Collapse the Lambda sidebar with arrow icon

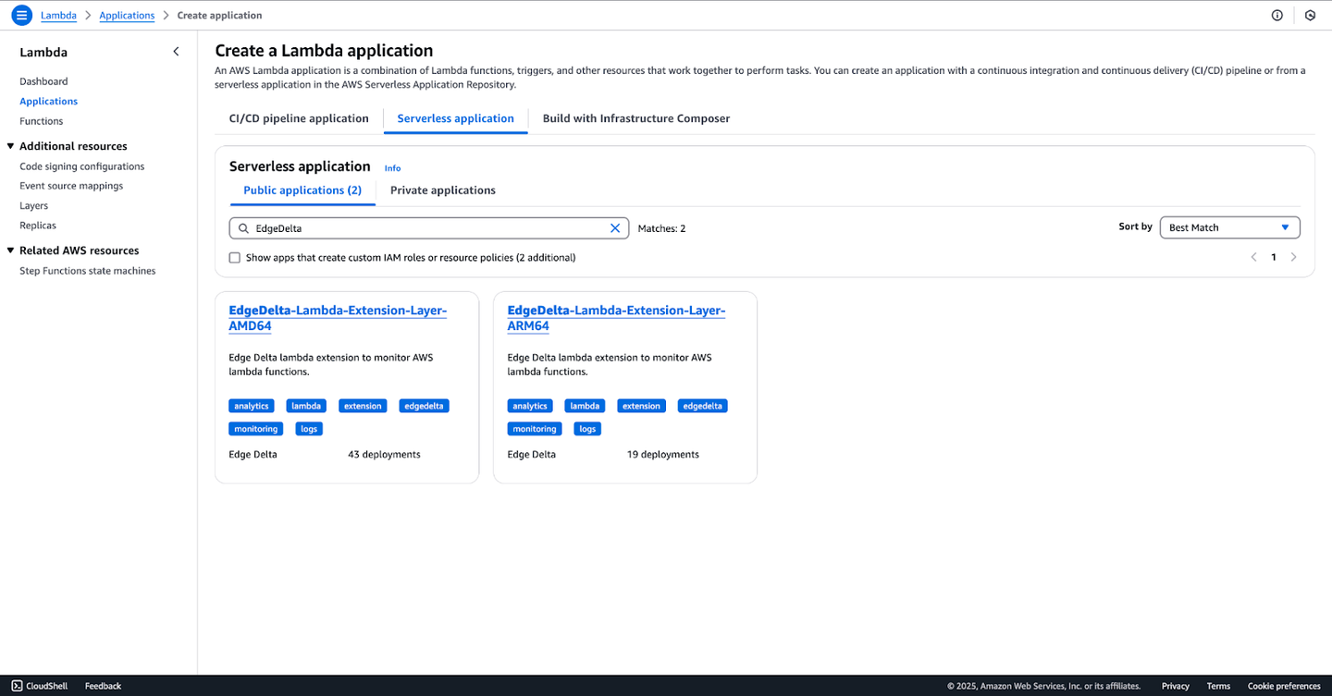coord(176,52)
